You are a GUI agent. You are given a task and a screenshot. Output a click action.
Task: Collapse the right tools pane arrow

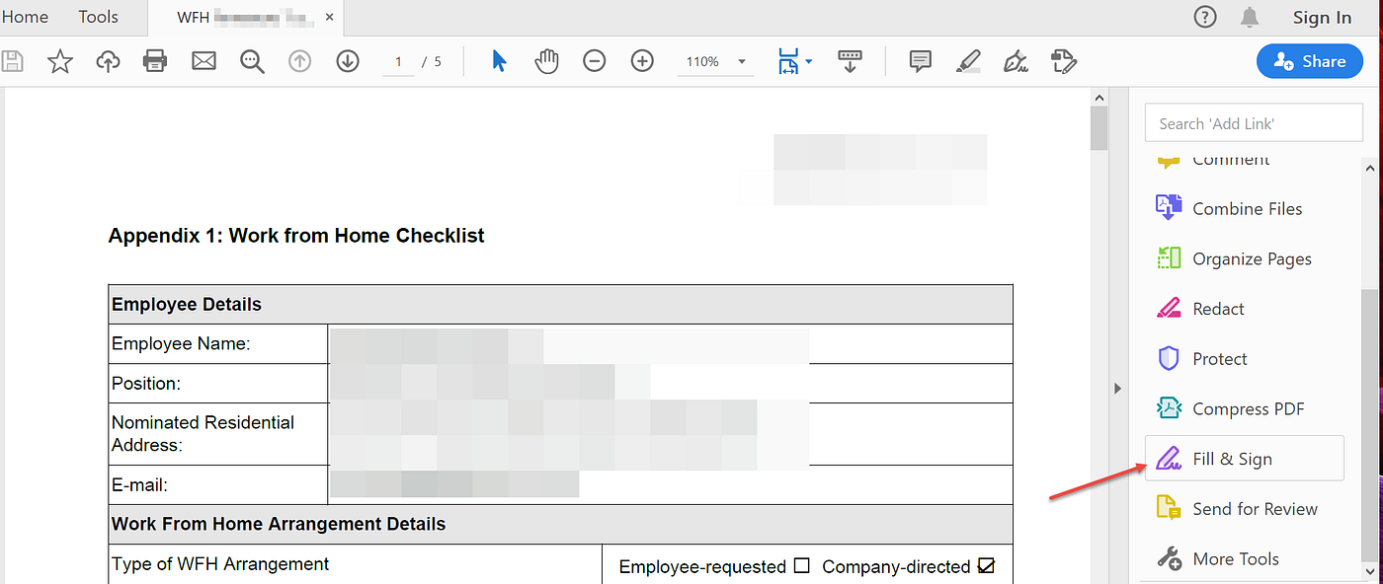[x=1118, y=388]
